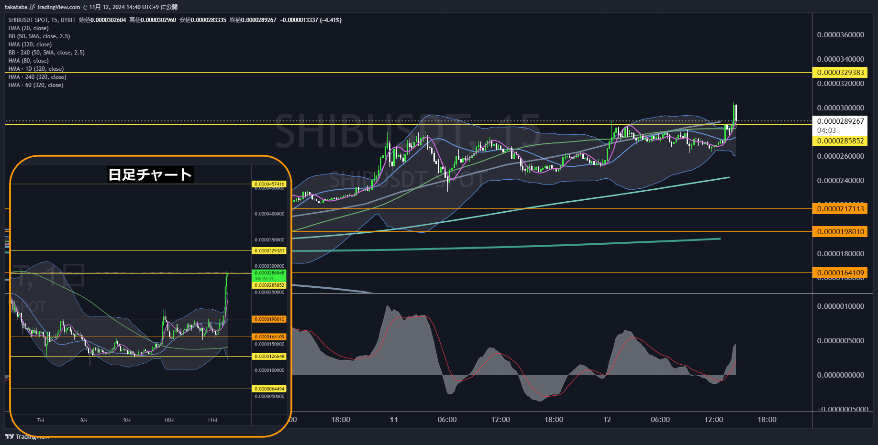This screenshot has width=878, height=445.
Task: Click the publish info header by takataba
Action: 91,7
